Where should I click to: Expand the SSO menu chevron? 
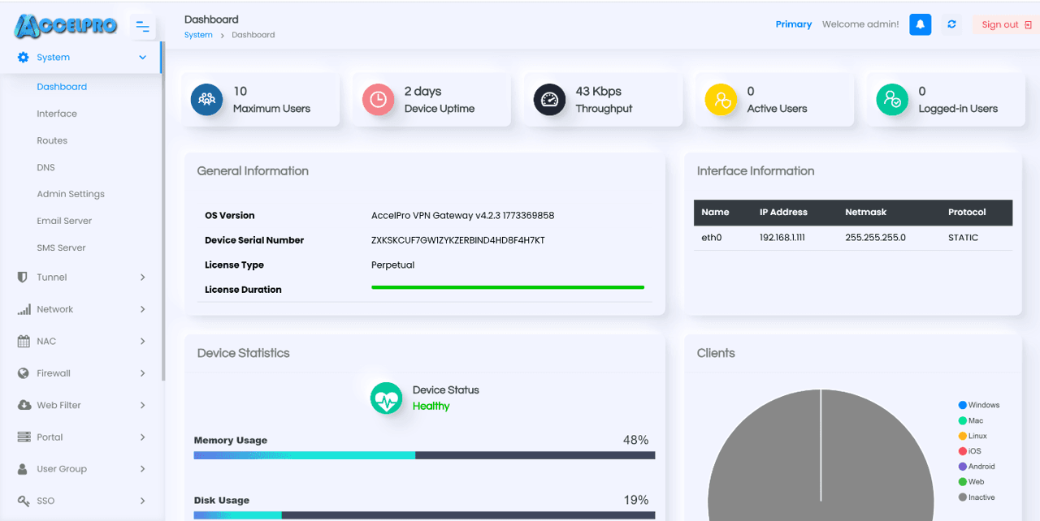click(x=143, y=501)
